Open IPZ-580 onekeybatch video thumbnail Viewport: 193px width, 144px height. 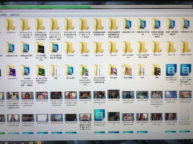156,117
